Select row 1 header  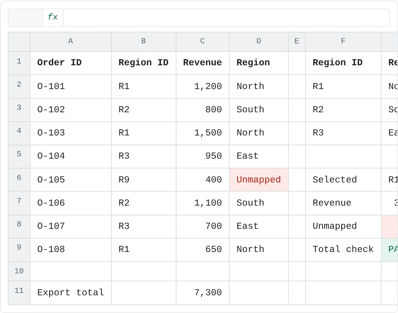pyautogui.click(x=19, y=63)
